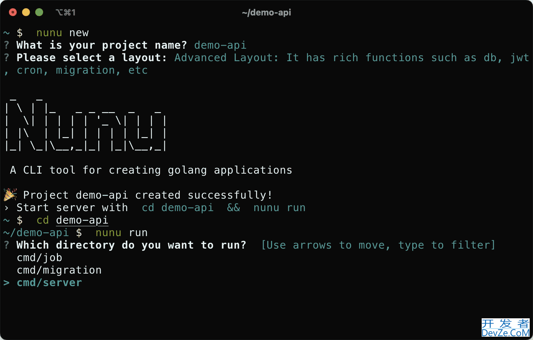The width and height of the screenshot is (533, 340).
Task: Select the cmd/server directory option
Action: point(49,282)
